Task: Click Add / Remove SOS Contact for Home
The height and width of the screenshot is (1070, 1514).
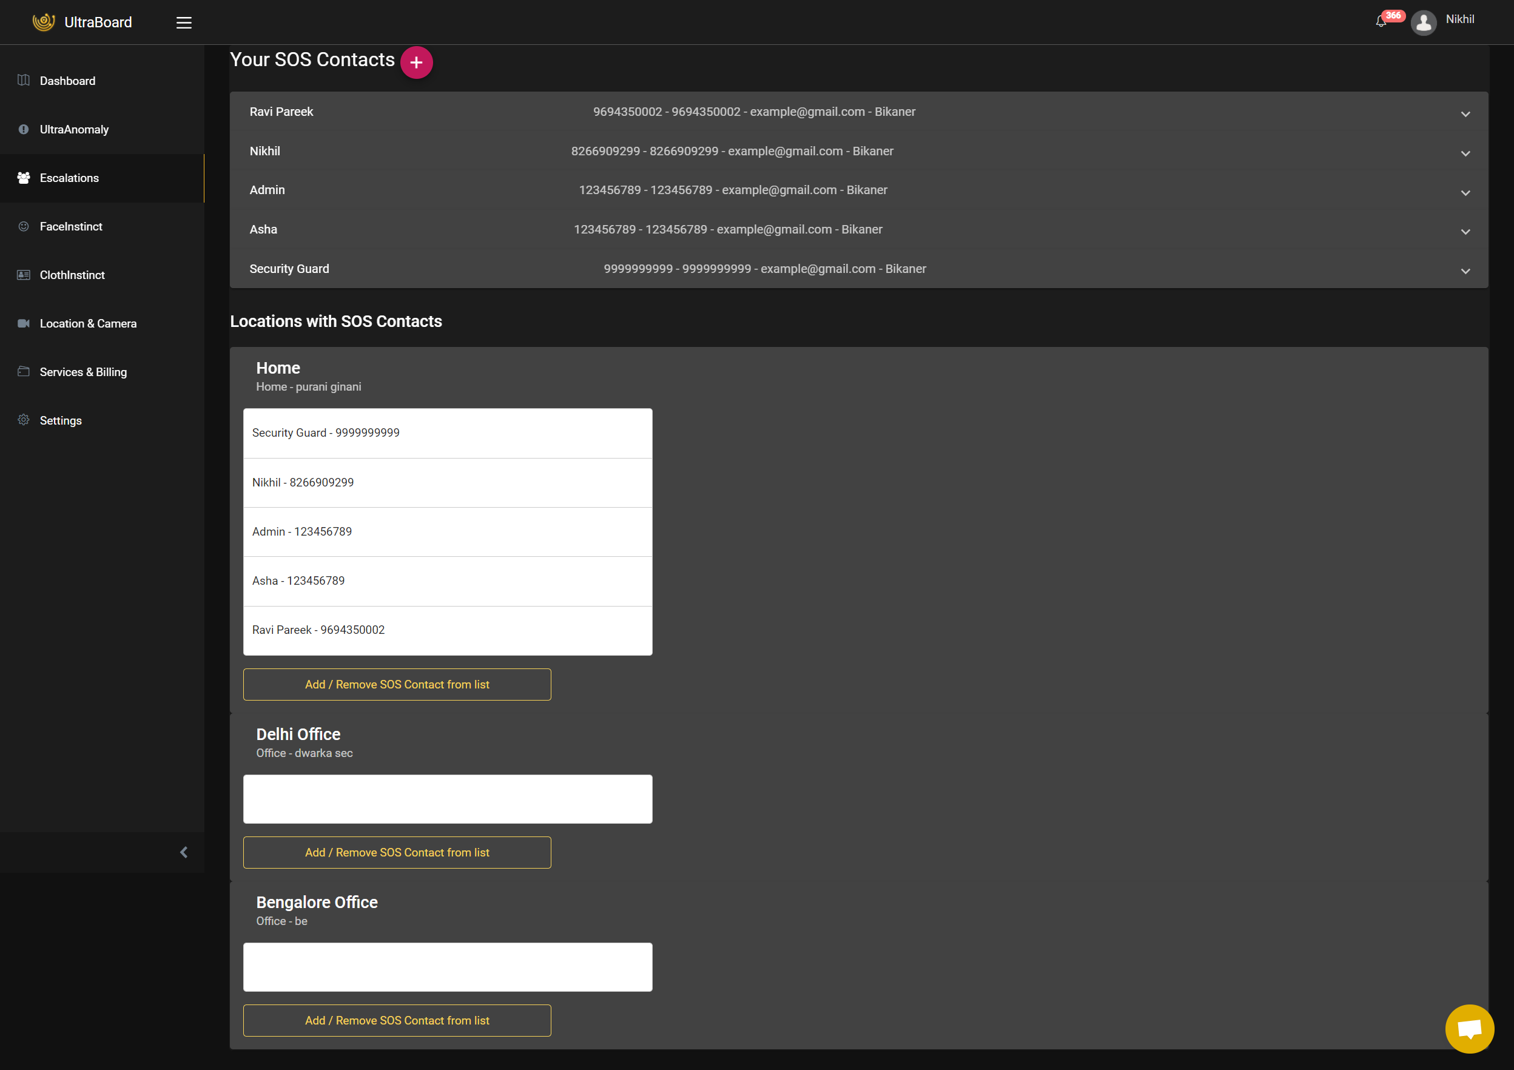Action: (397, 684)
